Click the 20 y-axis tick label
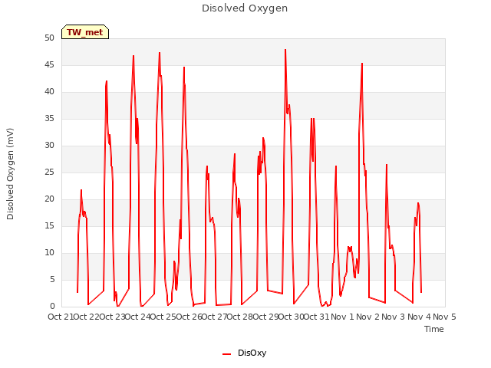The width and height of the screenshot is (491, 368). 49,199
